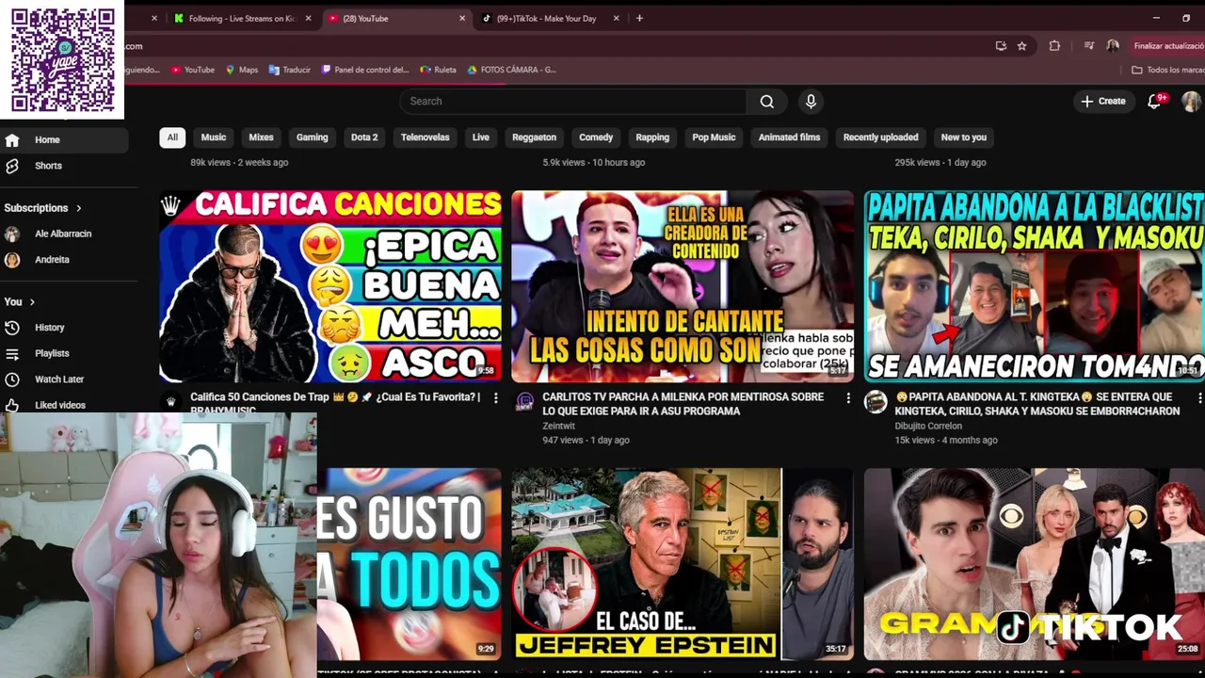
Task: Expand the You section
Action: (20, 302)
